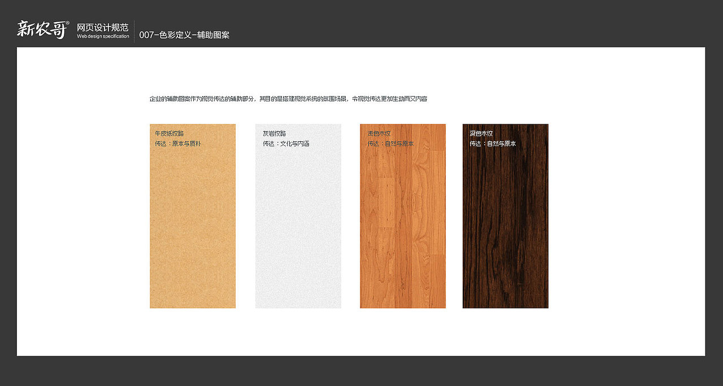Click the 007-色彩定义-辅助图案 title
This screenshot has width=723, height=386.
[x=185, y=34]
